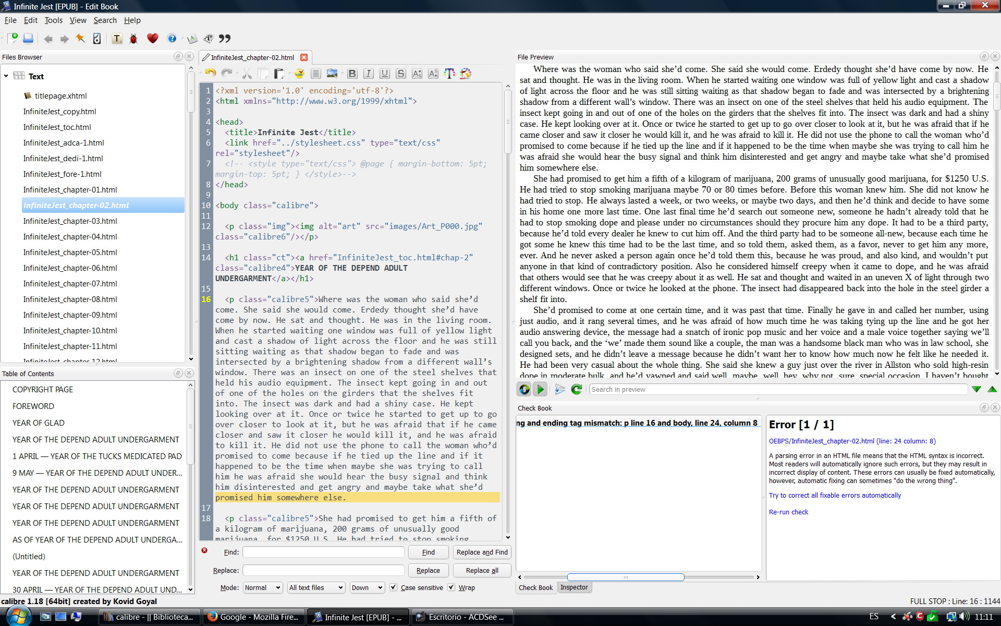The height and width of the screenshot is (626, 1001).
Task: Apply strikethrough formatting button
Action: 400,74
